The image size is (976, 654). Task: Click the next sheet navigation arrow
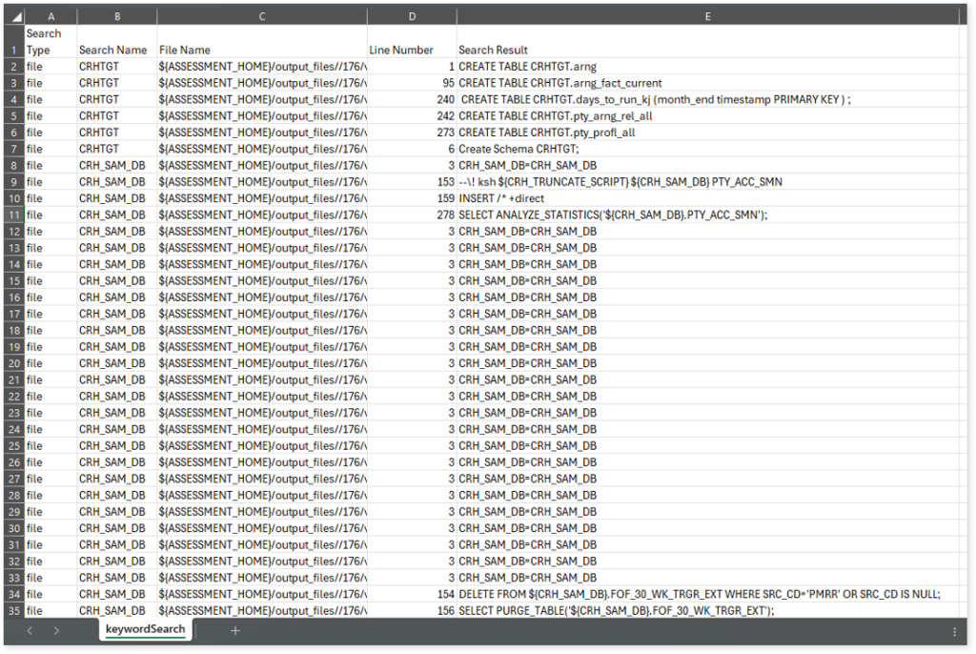point(56,630)
